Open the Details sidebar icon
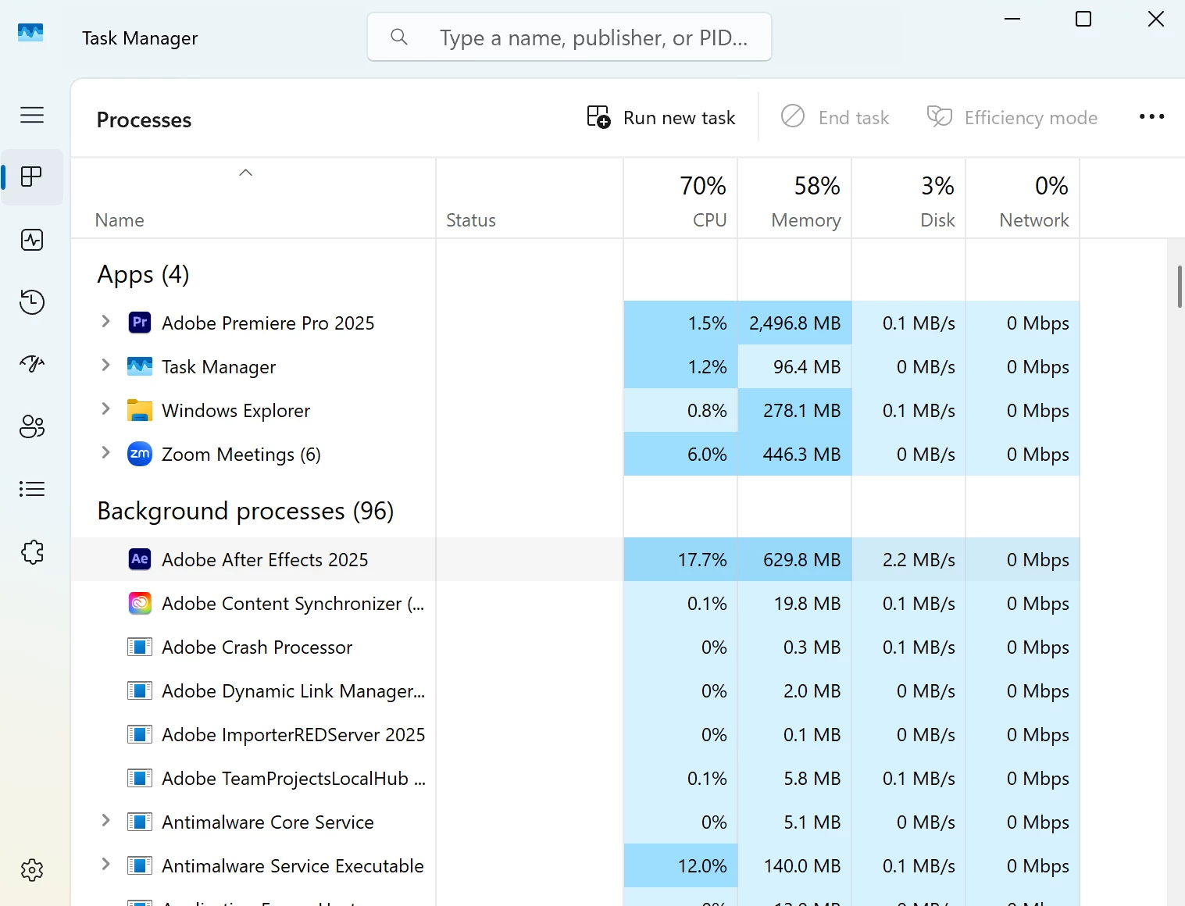This screenshot has width=1185, height=906. (x=32, y=489)
